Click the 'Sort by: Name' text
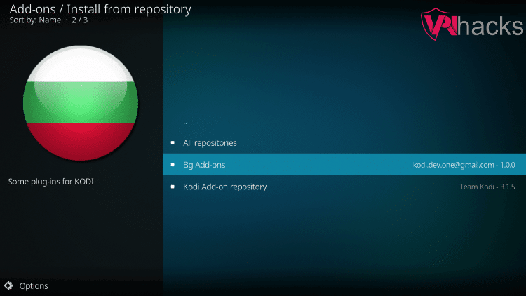Screen dimensions: 526x296 tap(35, 21)
